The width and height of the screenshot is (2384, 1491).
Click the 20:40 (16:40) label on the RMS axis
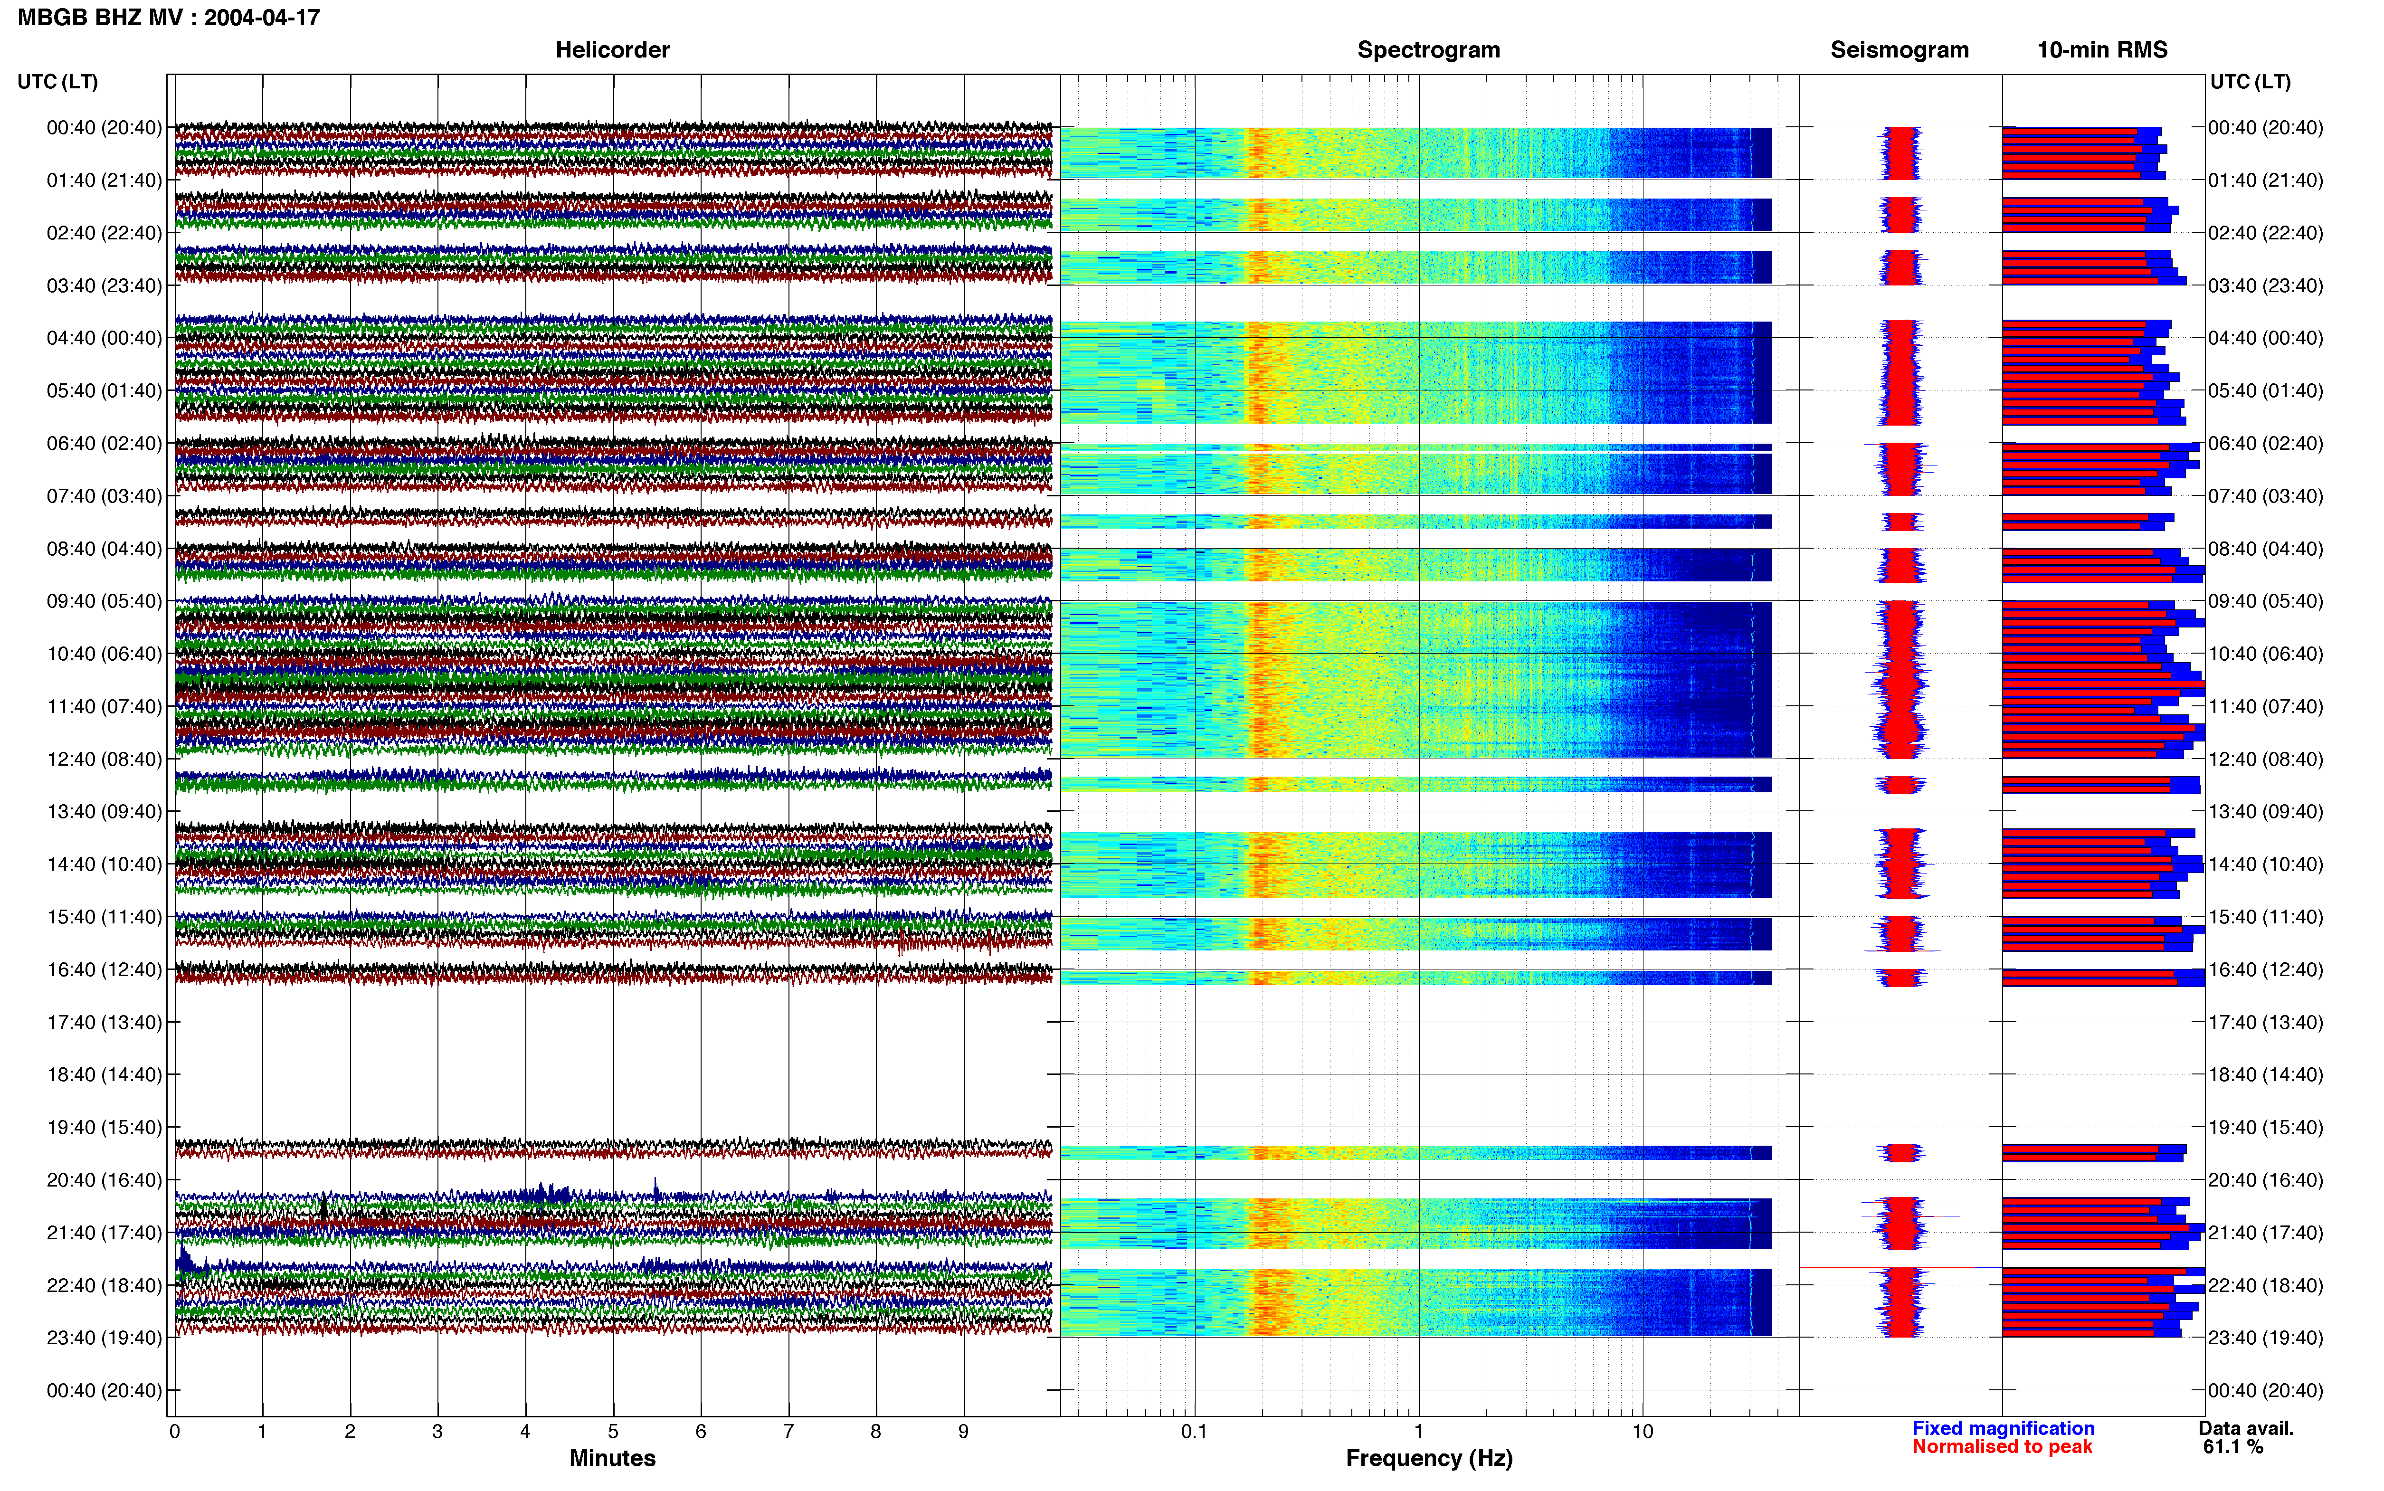[2266, 1180]
